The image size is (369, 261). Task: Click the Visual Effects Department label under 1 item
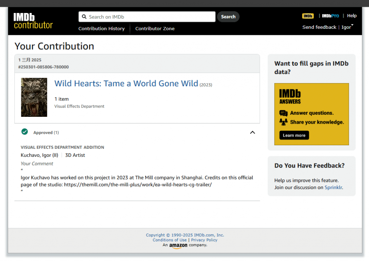79,106
